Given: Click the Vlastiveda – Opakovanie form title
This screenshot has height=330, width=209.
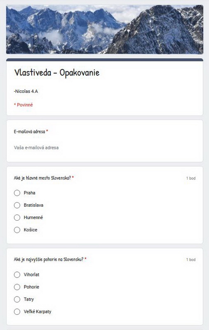Looking at the screenshot, I should (x=57, y=73).
